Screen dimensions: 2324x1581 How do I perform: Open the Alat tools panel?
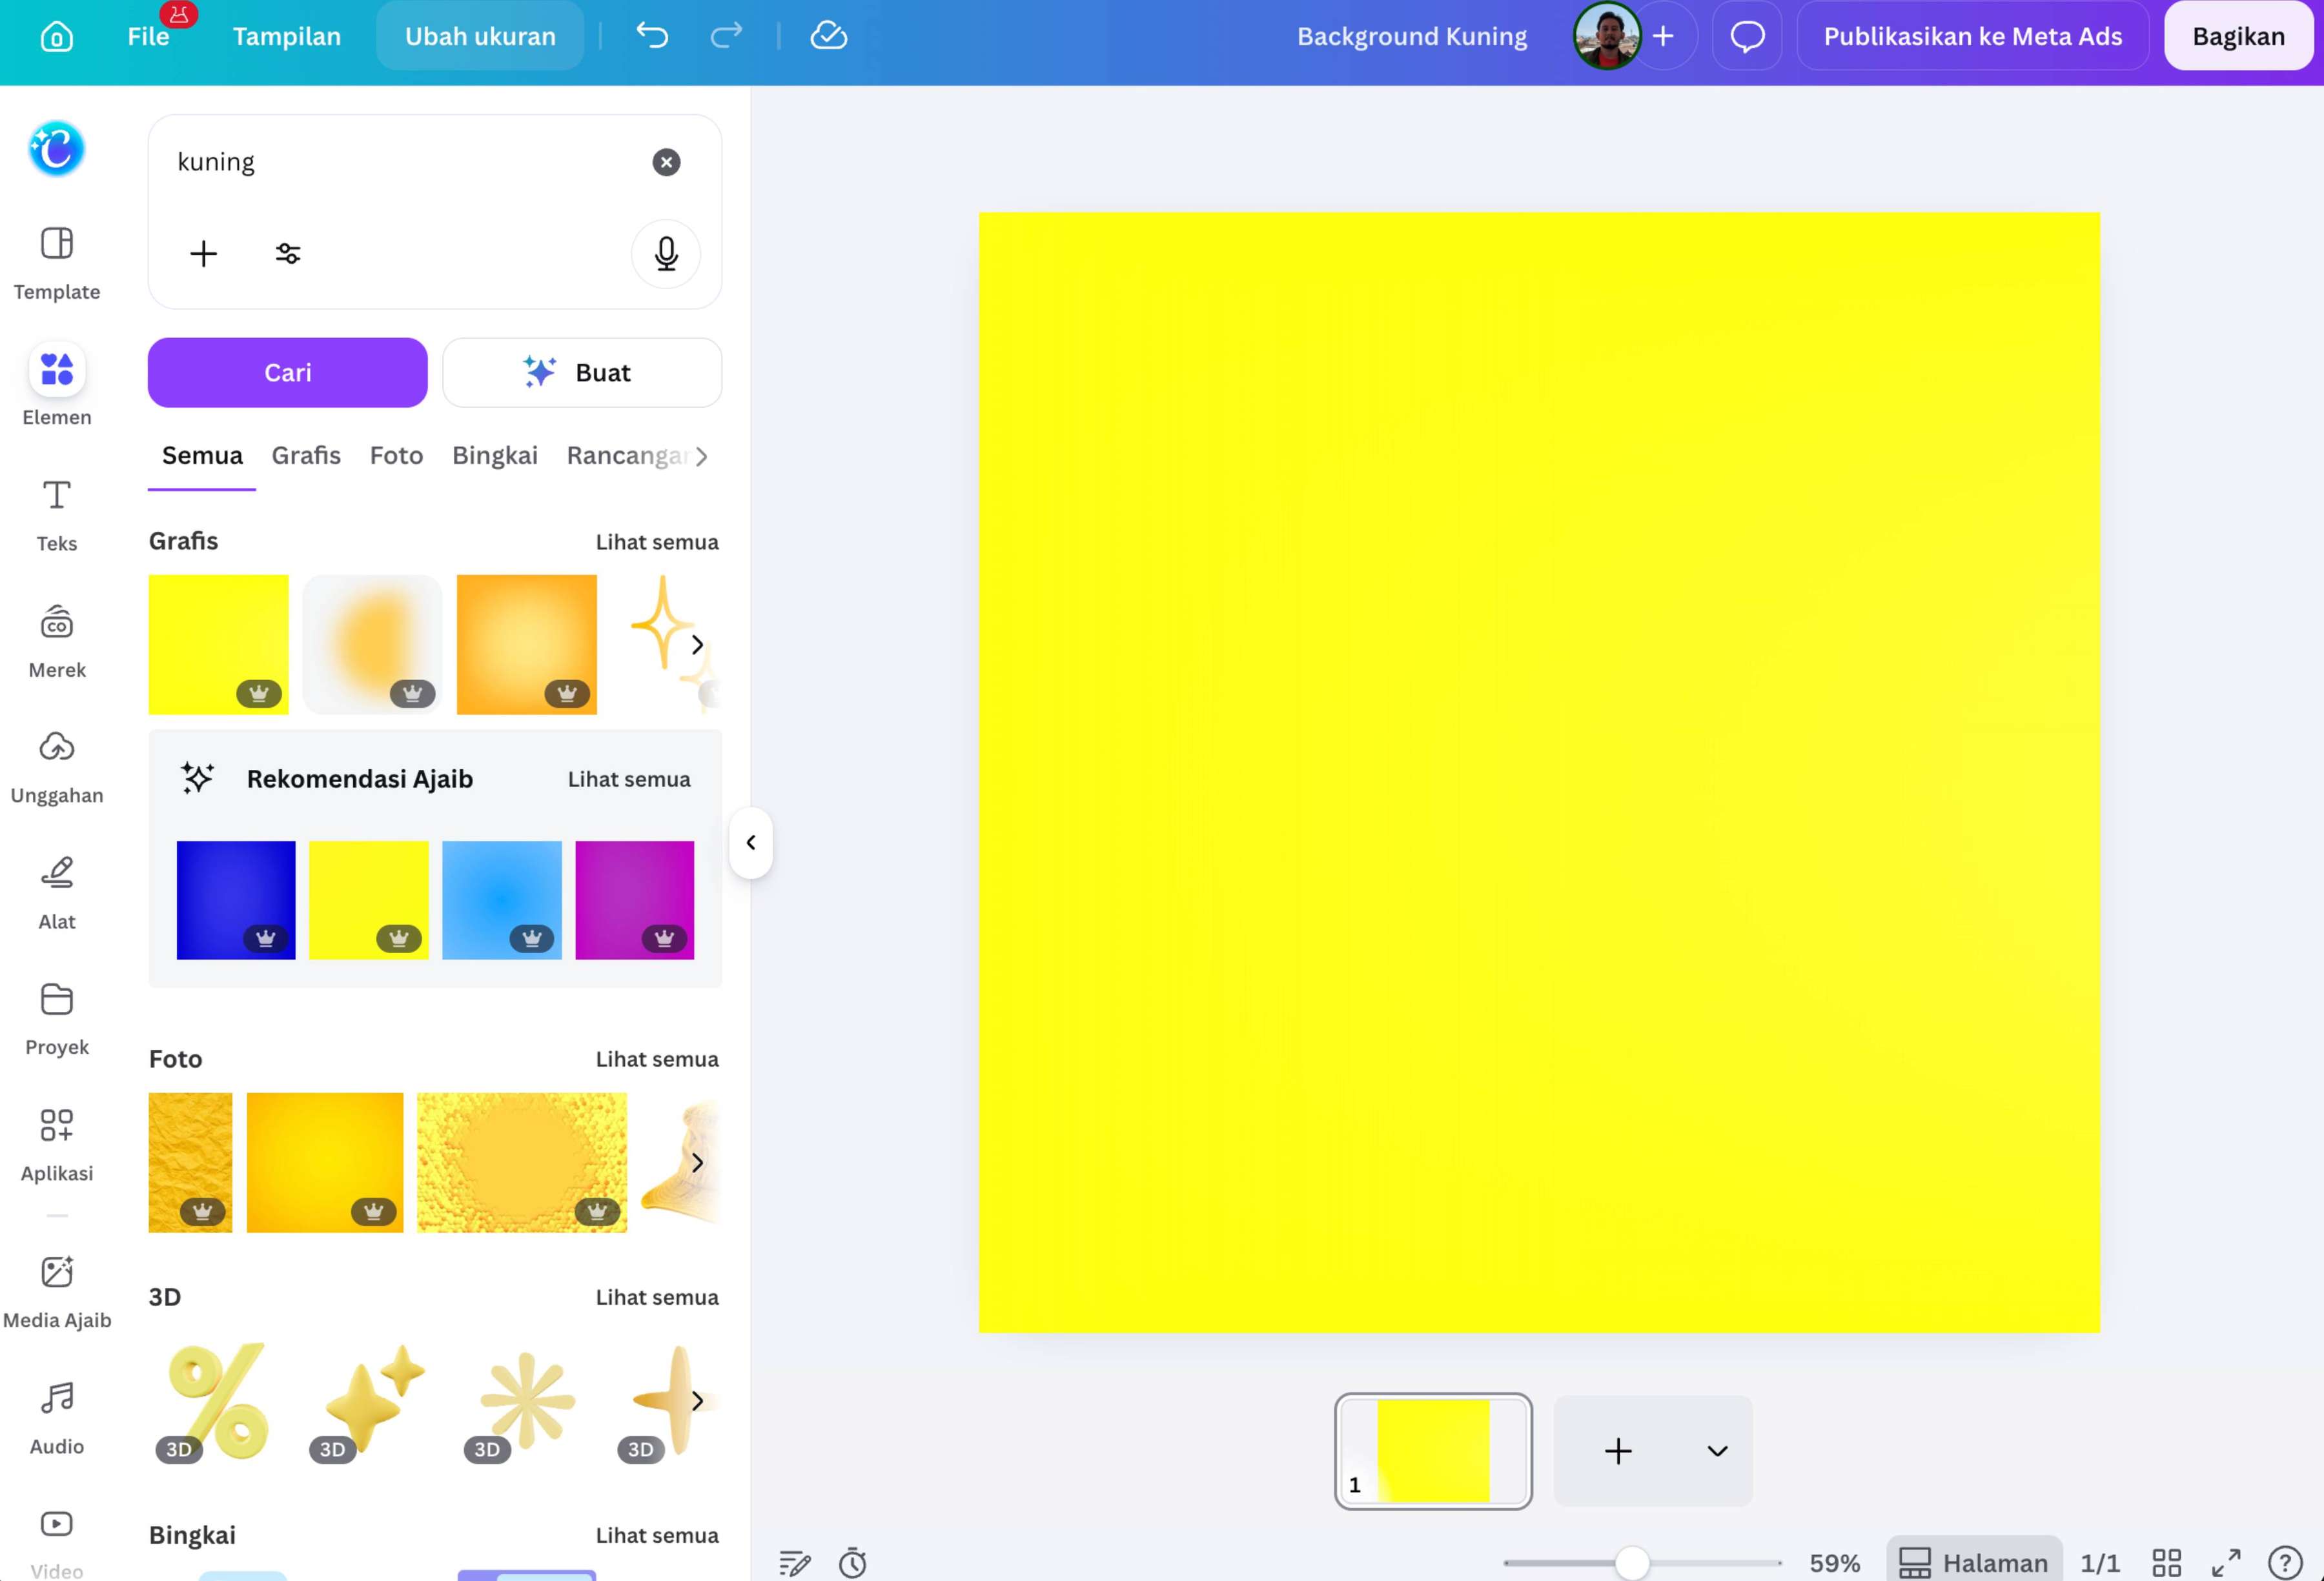57,892
